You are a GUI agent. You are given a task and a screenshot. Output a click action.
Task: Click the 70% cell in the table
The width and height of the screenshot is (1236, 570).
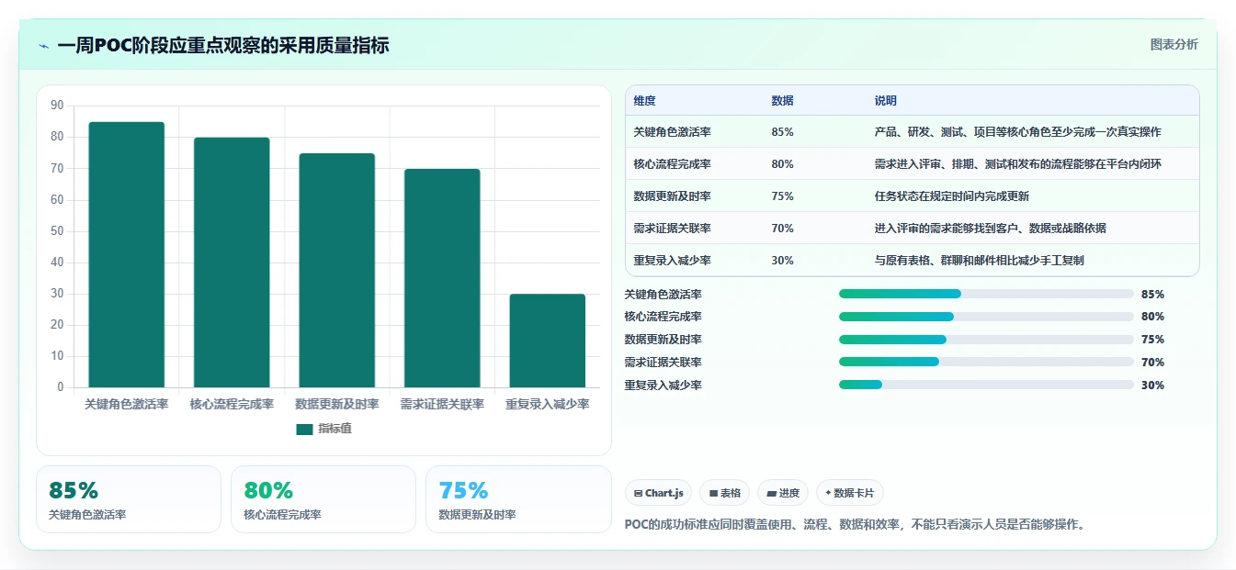point(782,229)
